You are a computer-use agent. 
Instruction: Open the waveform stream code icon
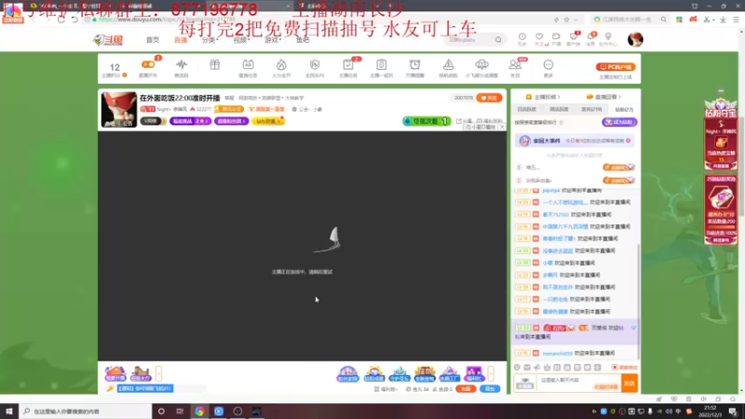(182, 67)
